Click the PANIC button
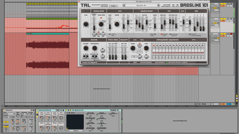The image size is (239, 134). click(102, 56)
